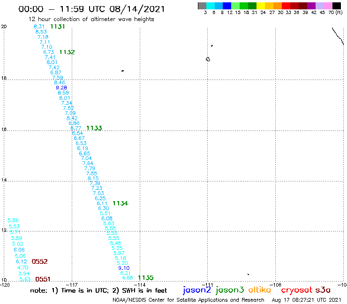This screenshot has height=304, width=347.
Task: Click the cyan swatch in the color bar
Action: tap(211, 6)
